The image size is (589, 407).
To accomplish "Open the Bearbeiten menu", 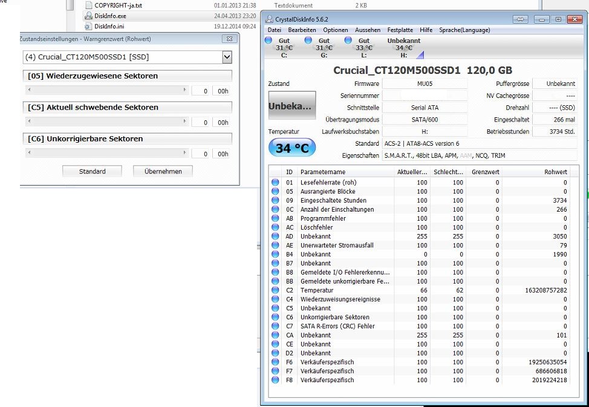I will (x=302, y=30).
